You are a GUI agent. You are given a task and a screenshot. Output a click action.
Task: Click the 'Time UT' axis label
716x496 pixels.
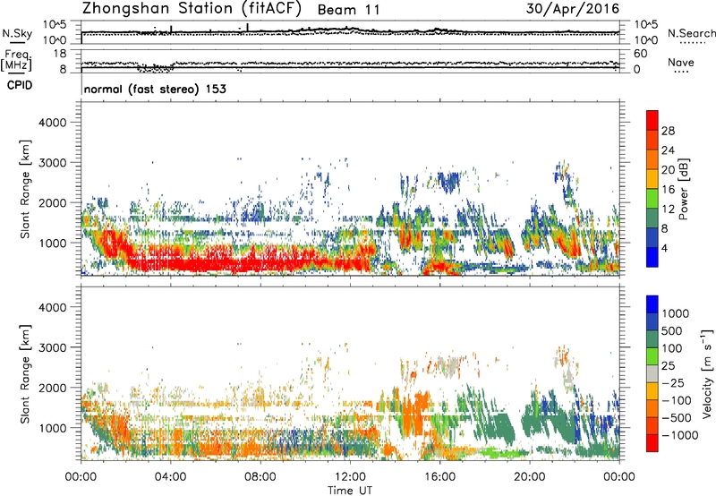pos(350,490)
